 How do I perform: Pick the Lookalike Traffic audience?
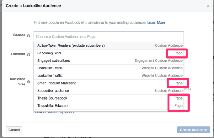(x=109, y=76)
